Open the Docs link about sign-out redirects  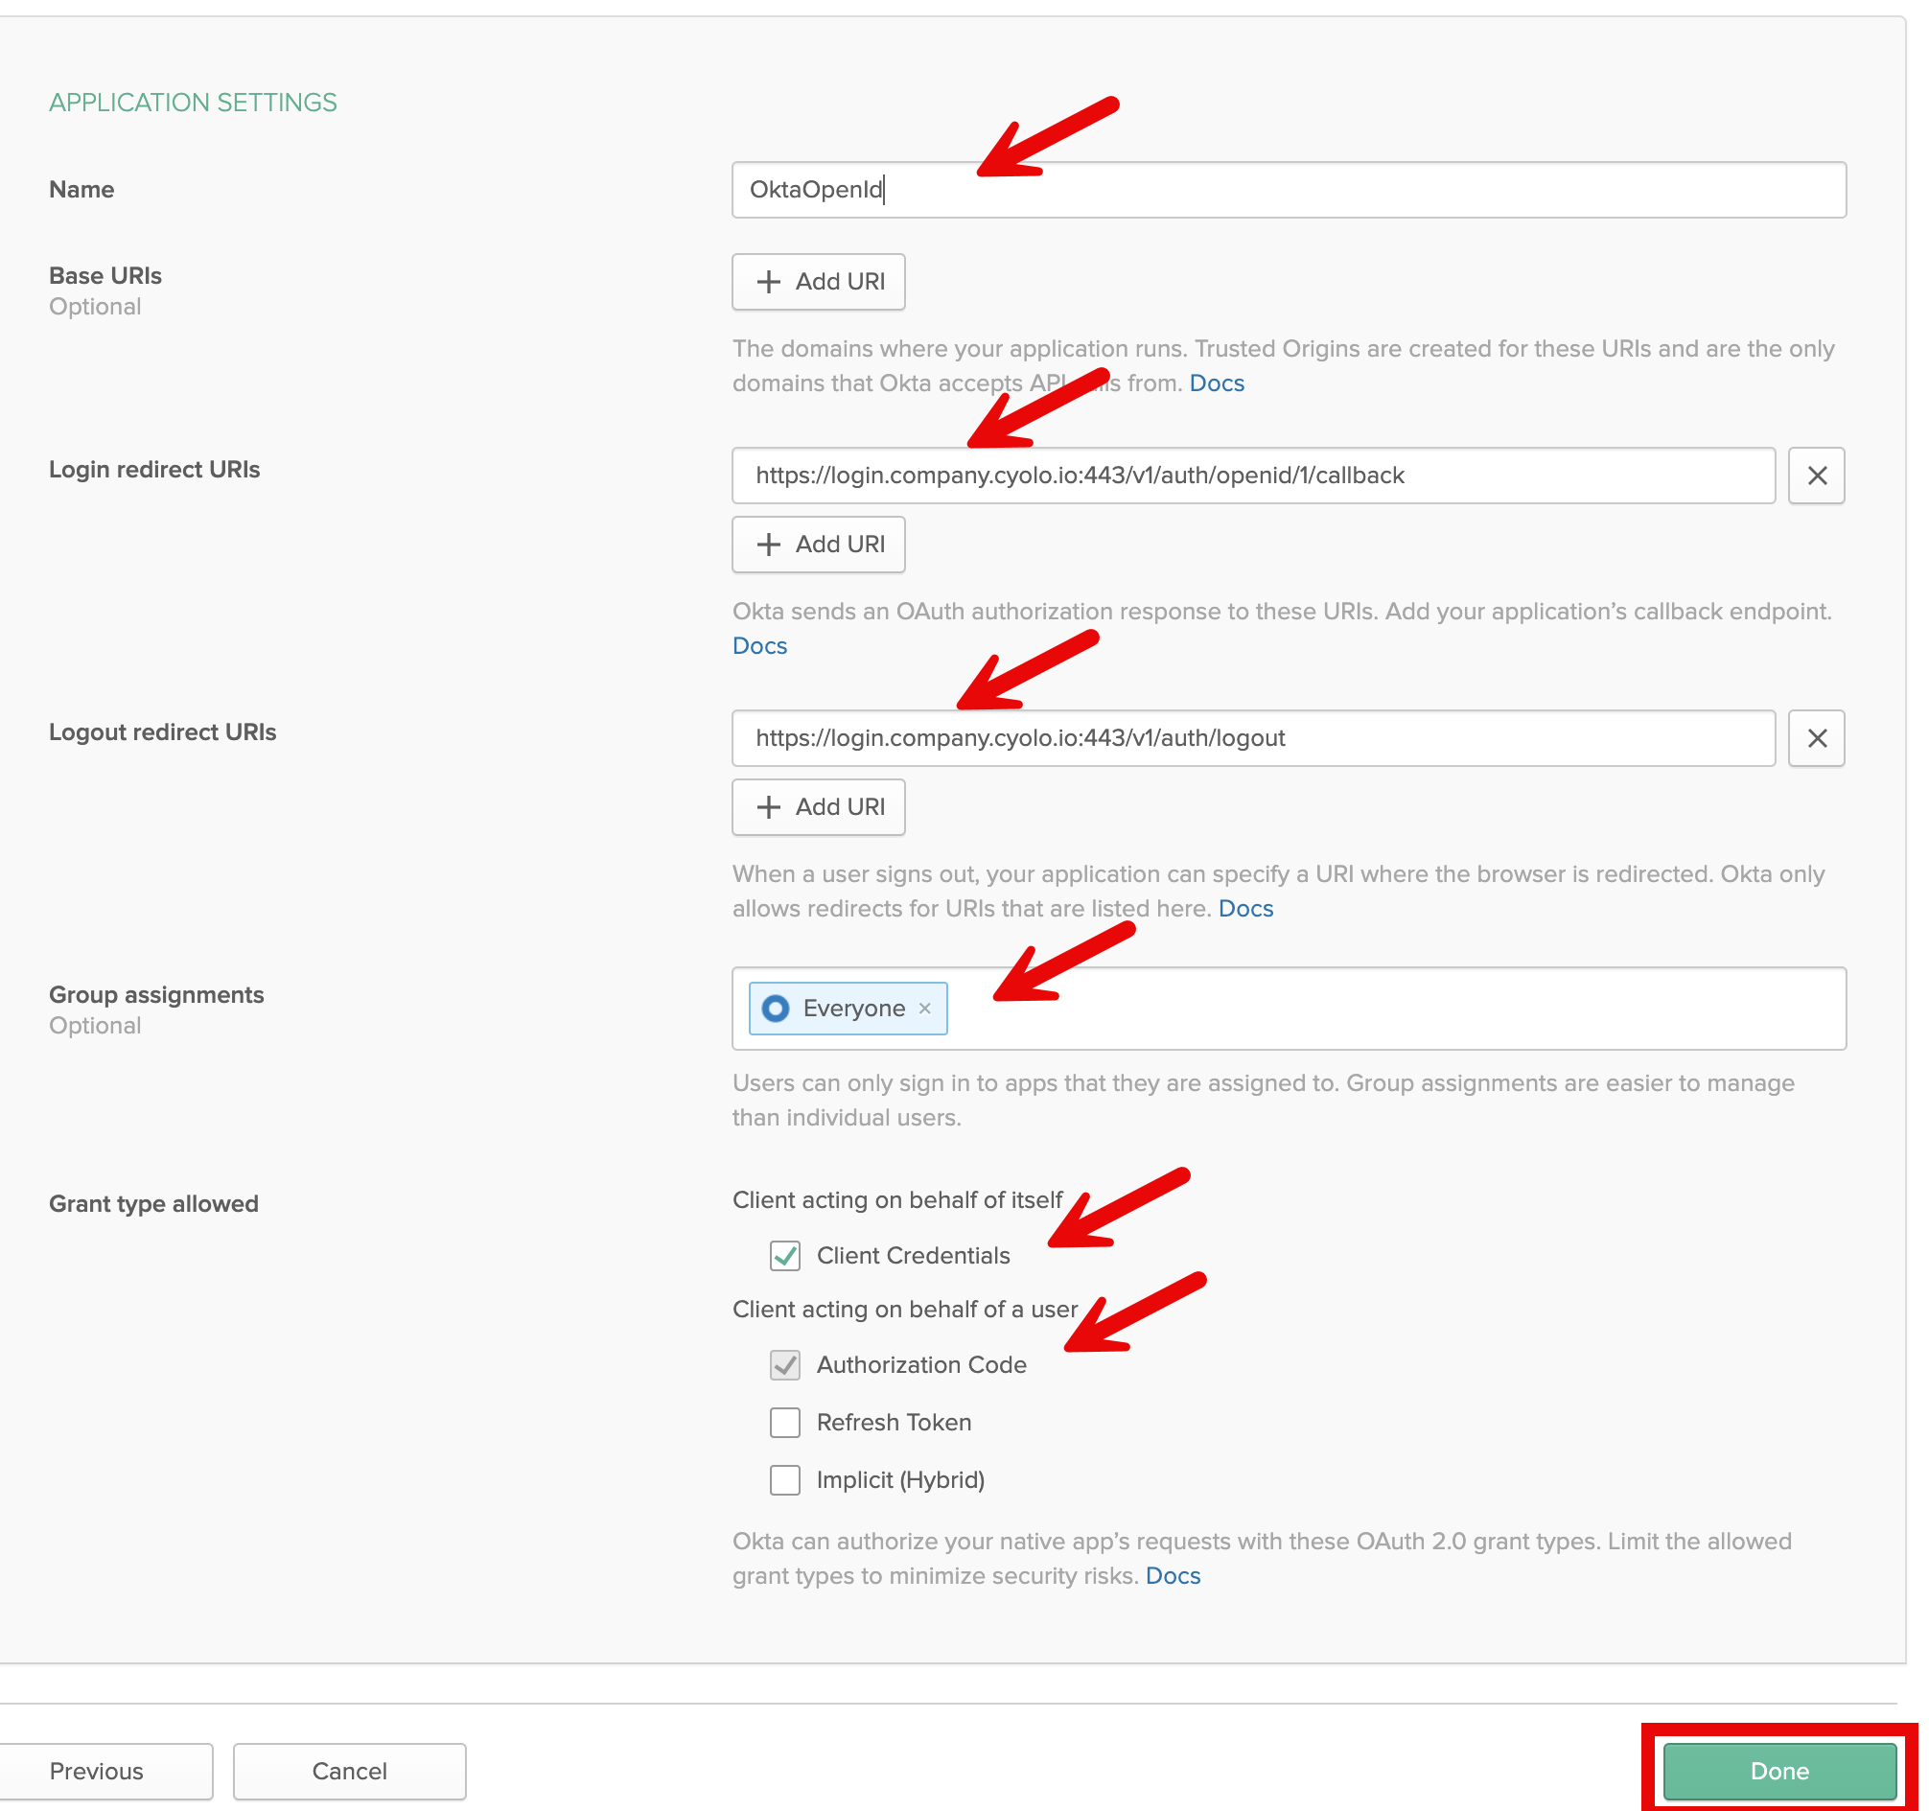point(1246,909)
